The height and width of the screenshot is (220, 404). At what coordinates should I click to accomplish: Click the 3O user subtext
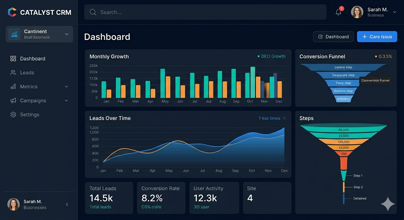click(201, 207)
